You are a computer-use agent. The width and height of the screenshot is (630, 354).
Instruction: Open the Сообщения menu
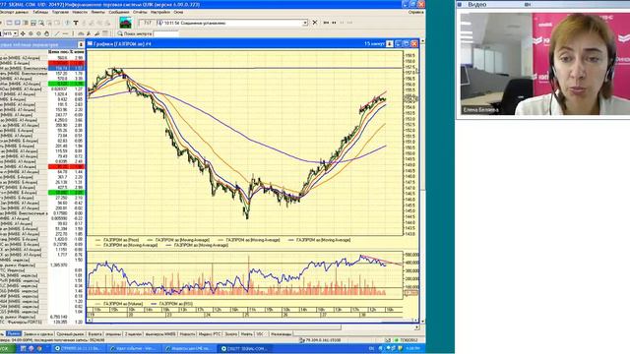pos(119,12)
